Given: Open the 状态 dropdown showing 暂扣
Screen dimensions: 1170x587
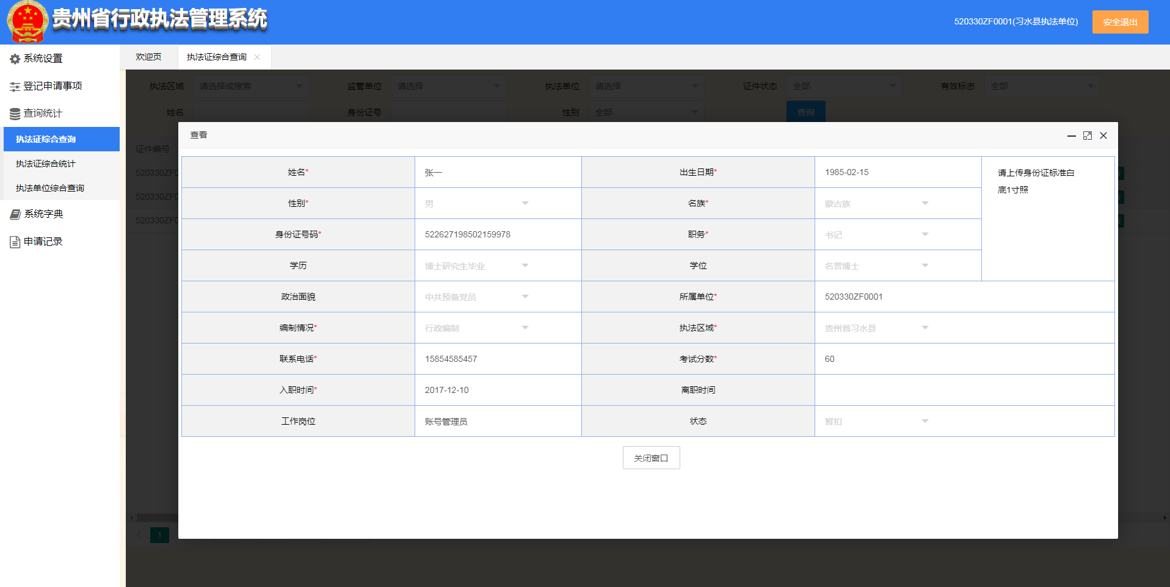Looking at the screenshot, I should tap(877, 421).
